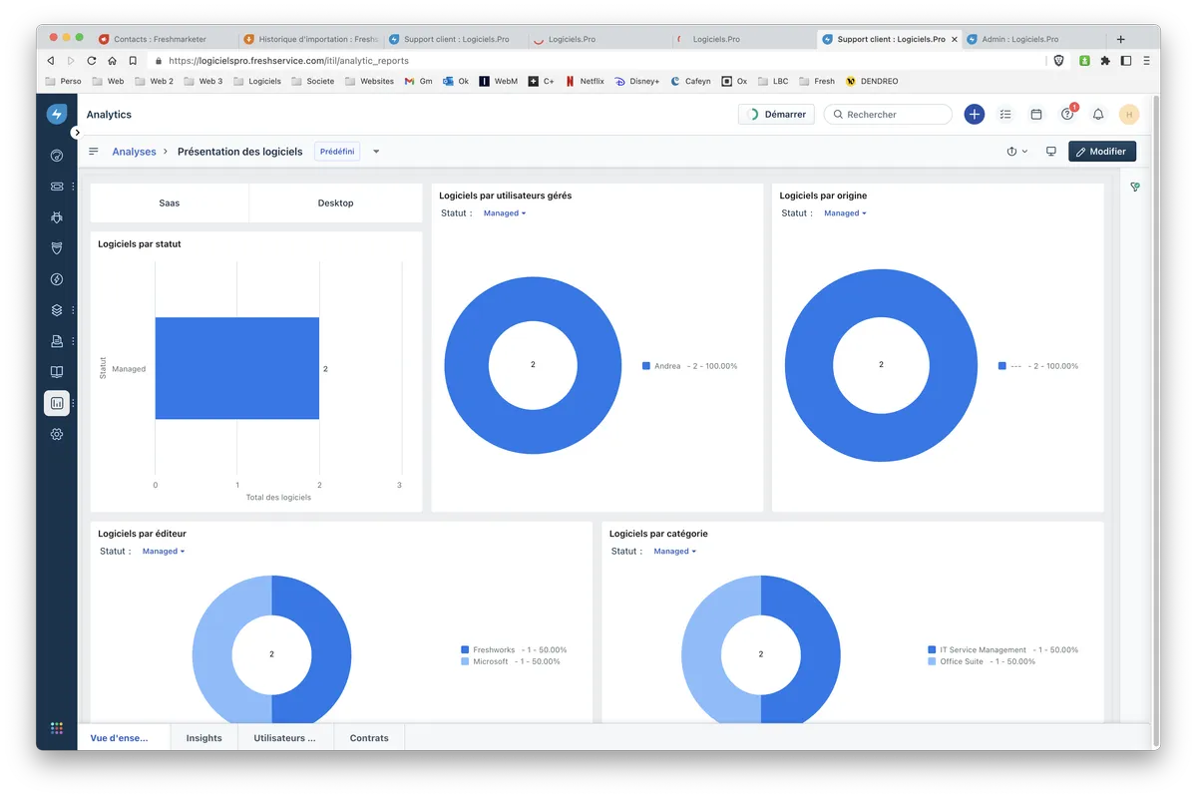Toggle Freshworks legend color swatch
Viewport: 1197px width, 798px height.
pos(465,650)
